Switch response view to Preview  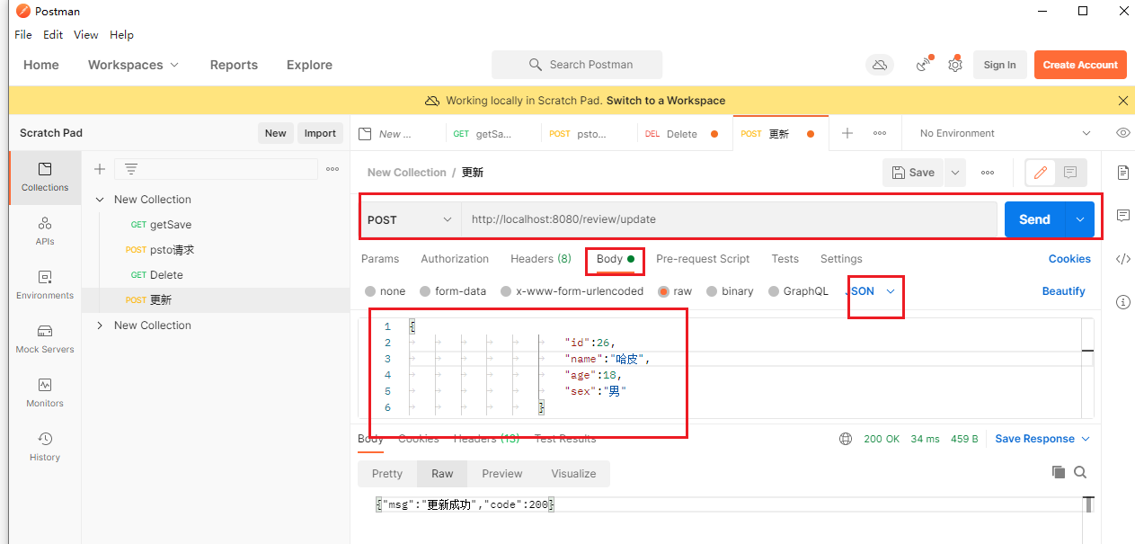pos(502,474)
